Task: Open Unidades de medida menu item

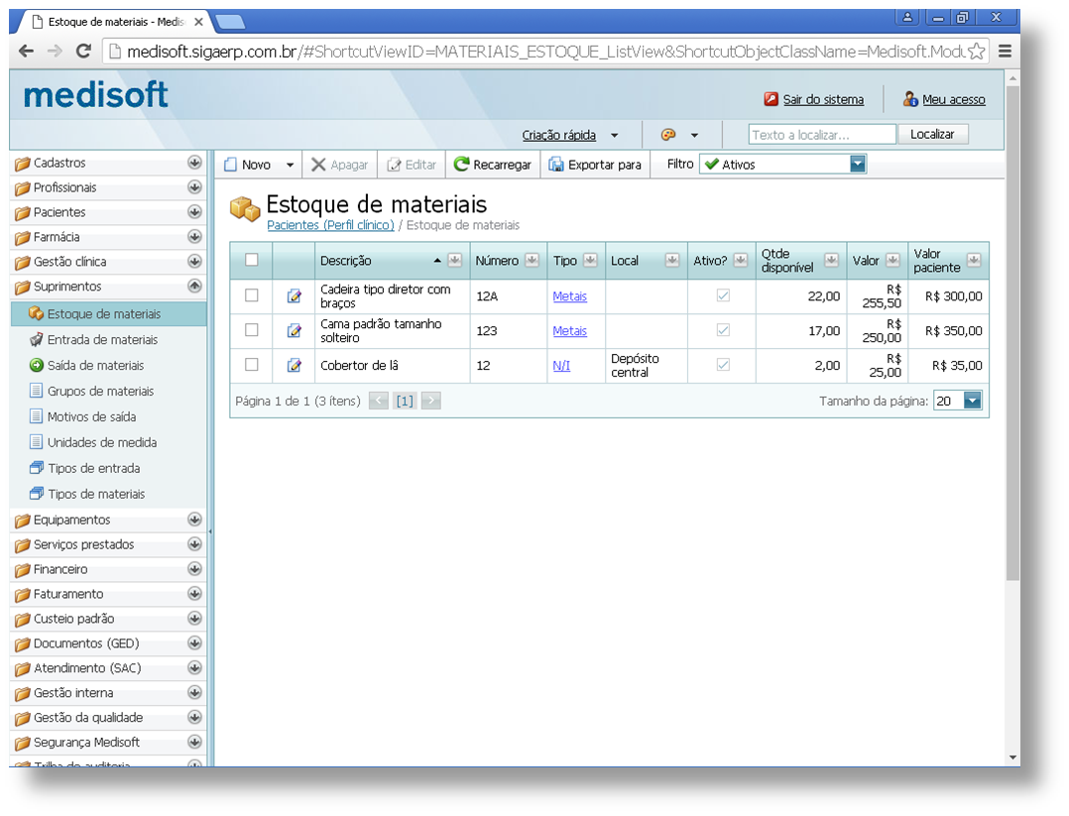Action: [x=109, y=442]
